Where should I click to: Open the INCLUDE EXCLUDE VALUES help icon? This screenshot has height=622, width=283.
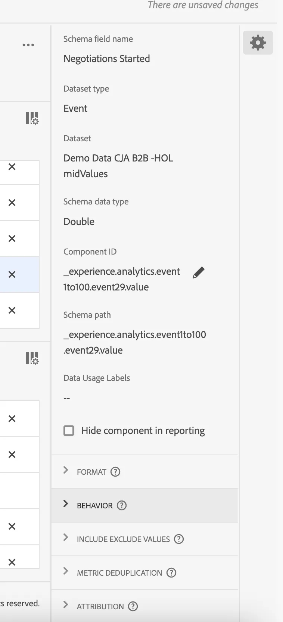pos(179,539)
